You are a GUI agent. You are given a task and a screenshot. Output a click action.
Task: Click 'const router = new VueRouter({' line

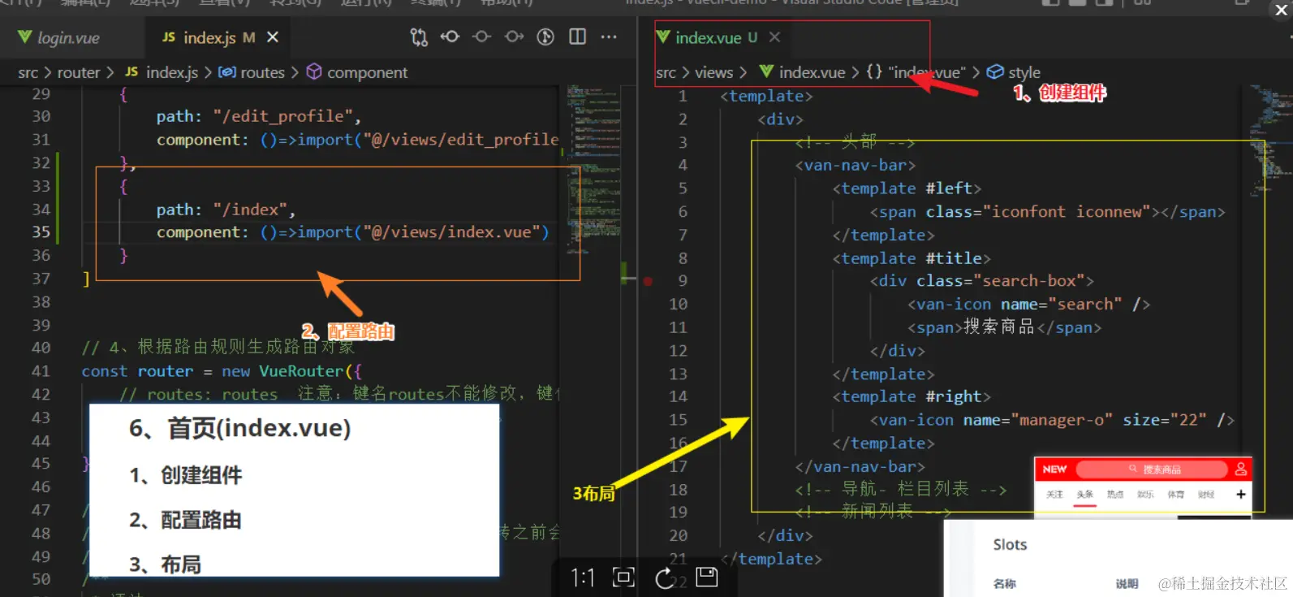[222, 371]
